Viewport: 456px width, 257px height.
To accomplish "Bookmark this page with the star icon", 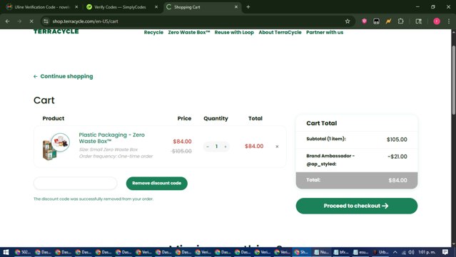I will [348, 21].
